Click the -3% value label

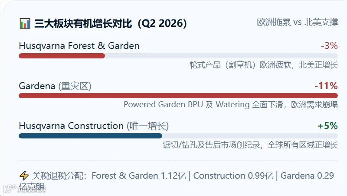[x=329, y=46]
